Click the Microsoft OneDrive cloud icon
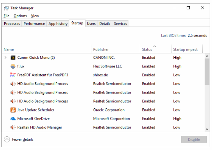This screenshot has width=212, height=150. point(13,119)
